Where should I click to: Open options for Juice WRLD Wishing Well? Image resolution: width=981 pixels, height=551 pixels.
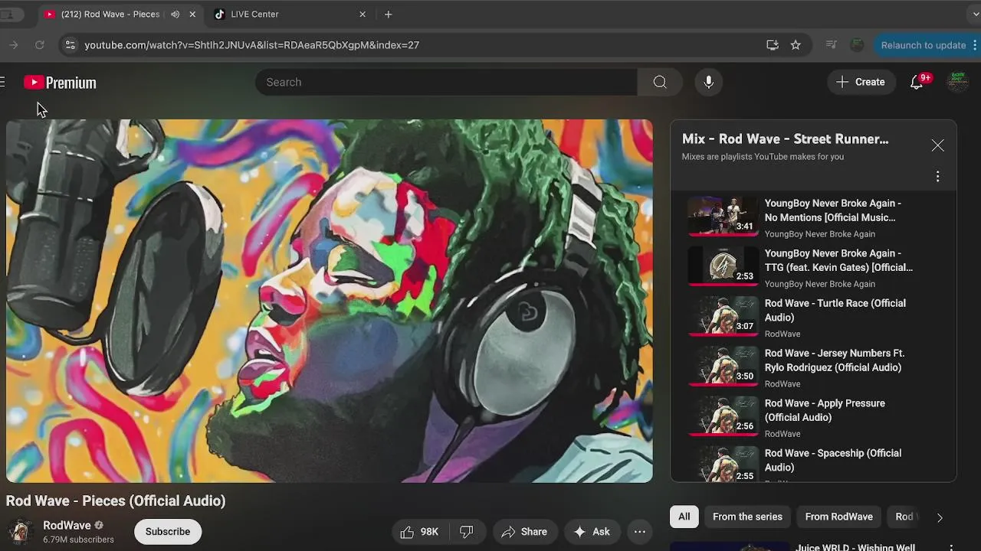coord(951,548)
